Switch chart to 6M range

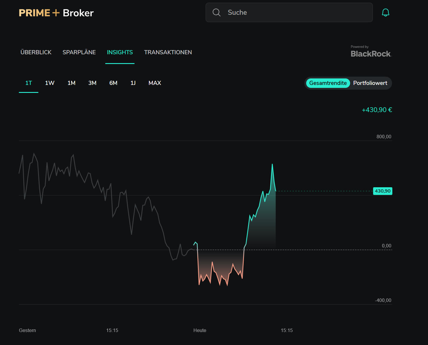(113, 83)
